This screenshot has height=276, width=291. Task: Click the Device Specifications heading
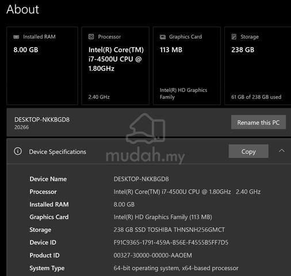[x=58, y=152]
